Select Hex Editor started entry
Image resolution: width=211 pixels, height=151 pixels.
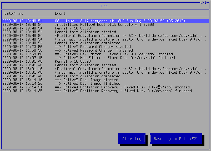click(105, 54)
